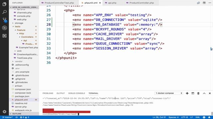The image size is (213, 119).
Task: Split the terminal panel
Action: point(193,93)
